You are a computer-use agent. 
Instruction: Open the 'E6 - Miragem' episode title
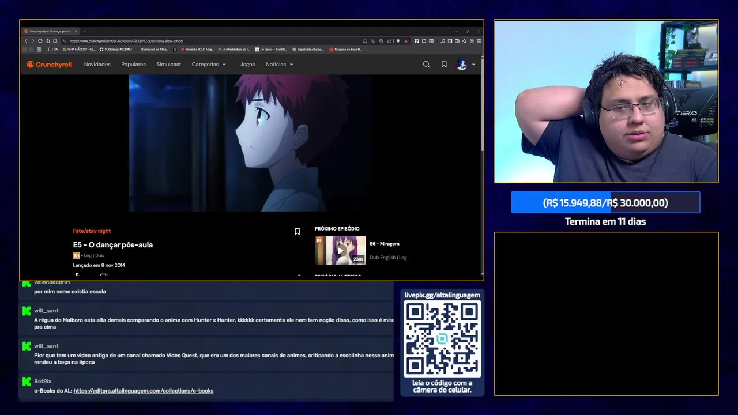385,244
